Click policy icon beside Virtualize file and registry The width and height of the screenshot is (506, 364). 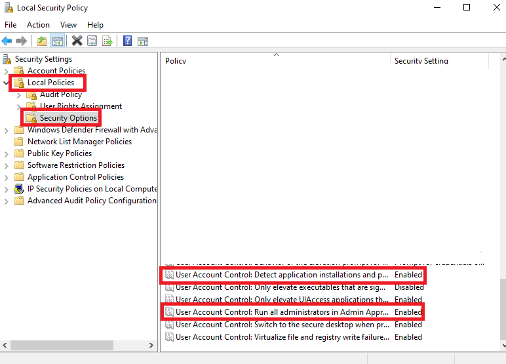coord(169,337)
